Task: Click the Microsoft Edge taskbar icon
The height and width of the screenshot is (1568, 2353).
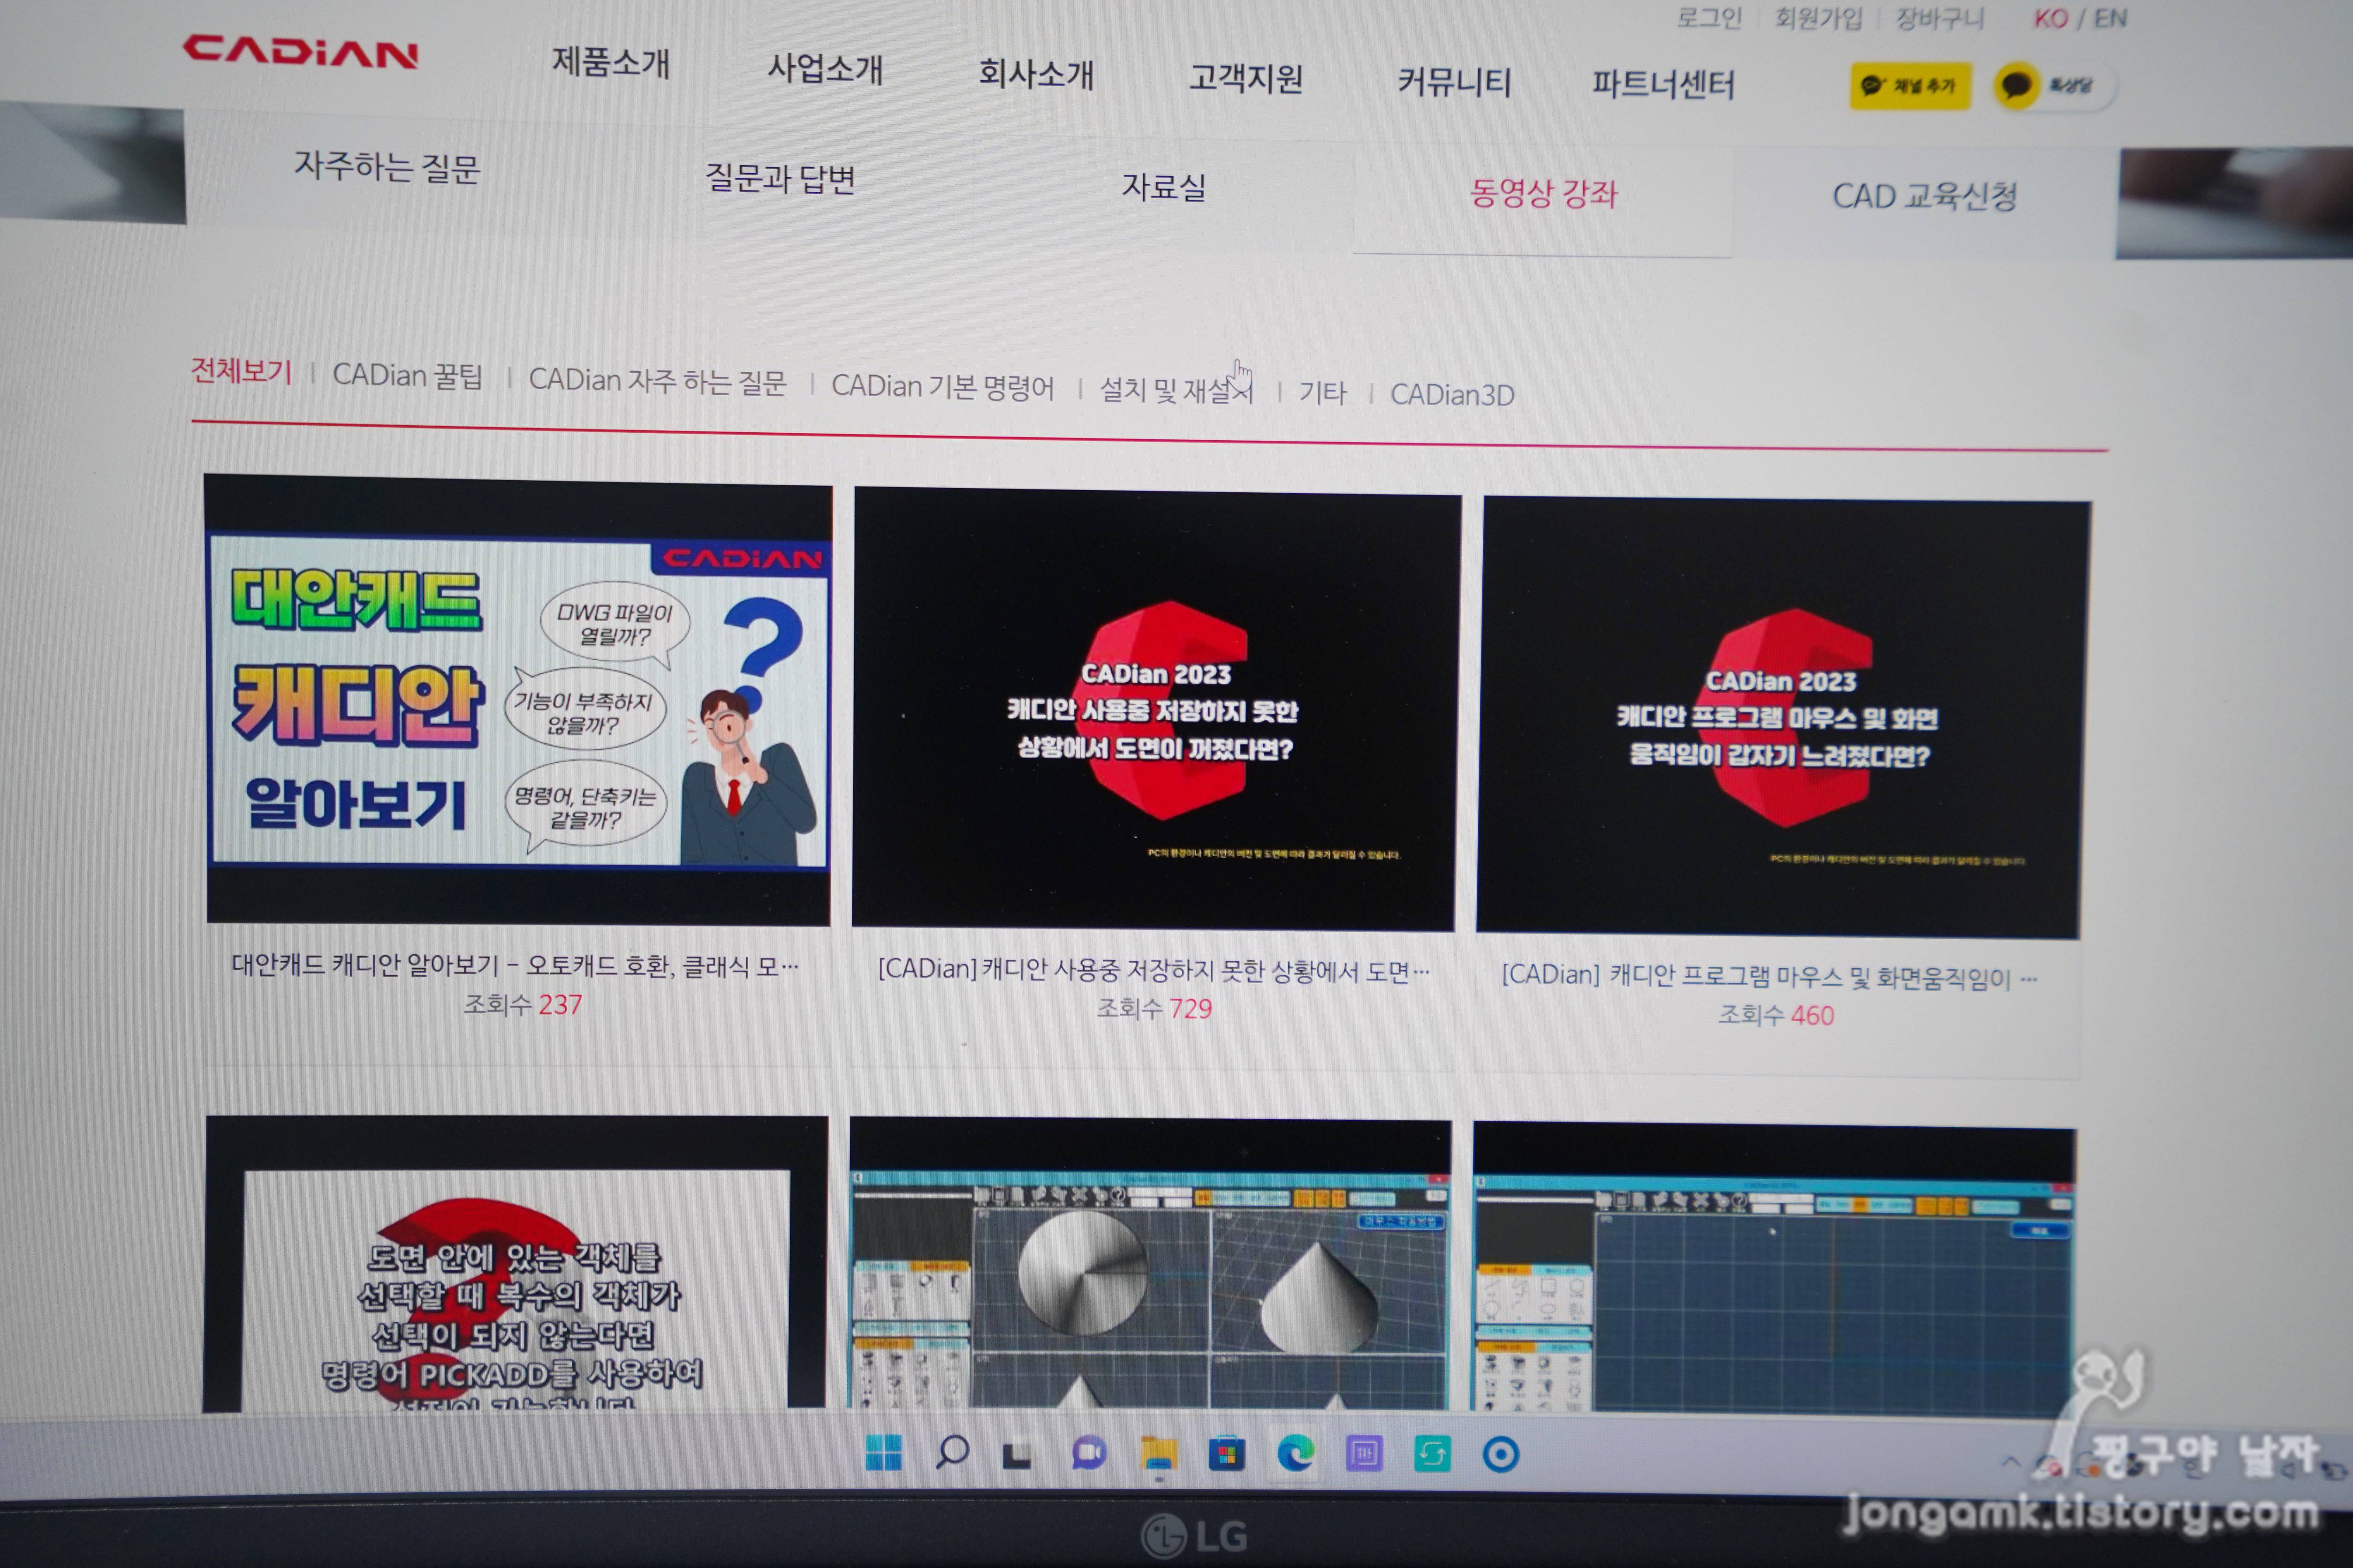Action: coord(1296,1453)
